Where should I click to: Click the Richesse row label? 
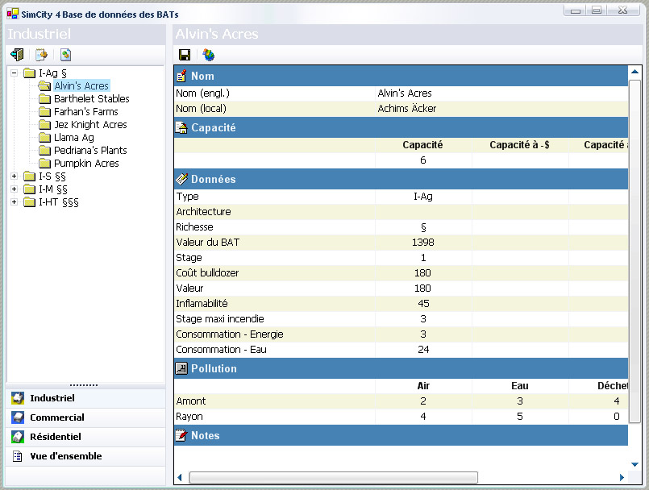[194, 226]
